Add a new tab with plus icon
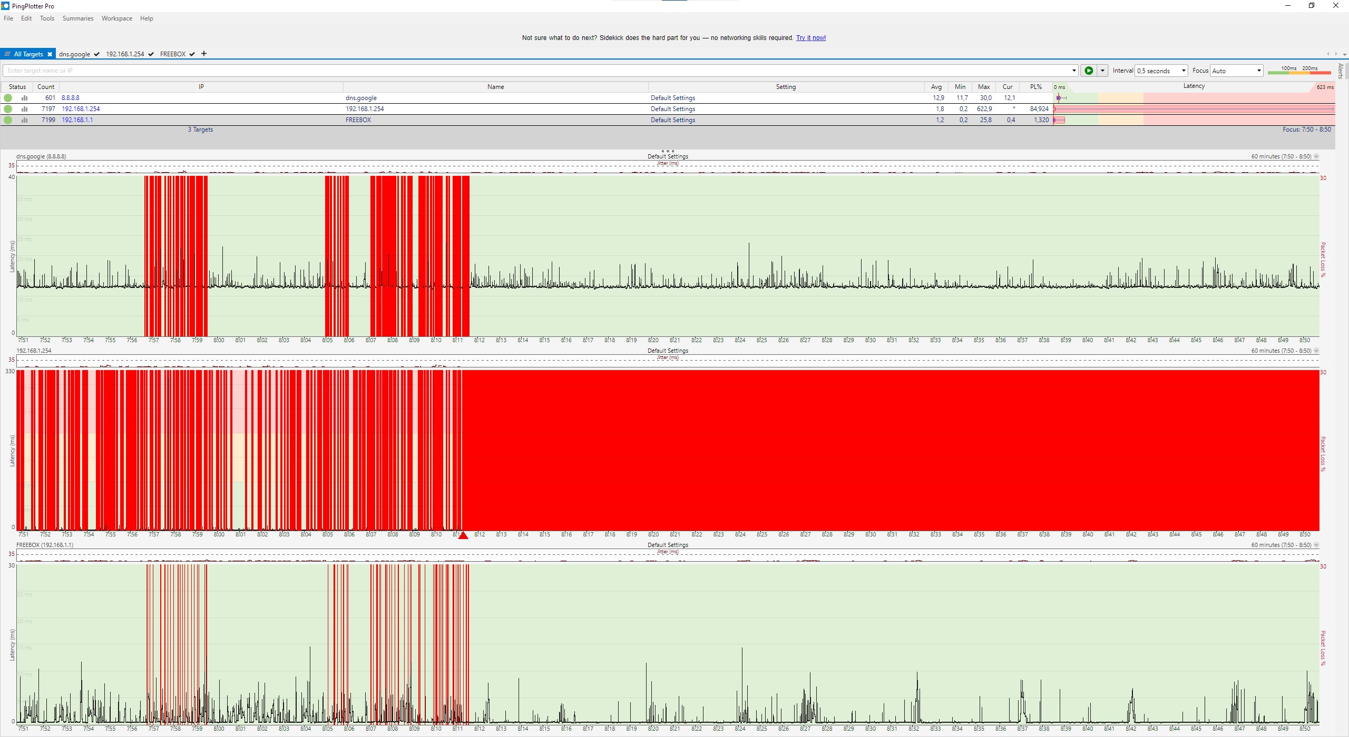The width and height of the screenshot is (1349, 737). 204,54
